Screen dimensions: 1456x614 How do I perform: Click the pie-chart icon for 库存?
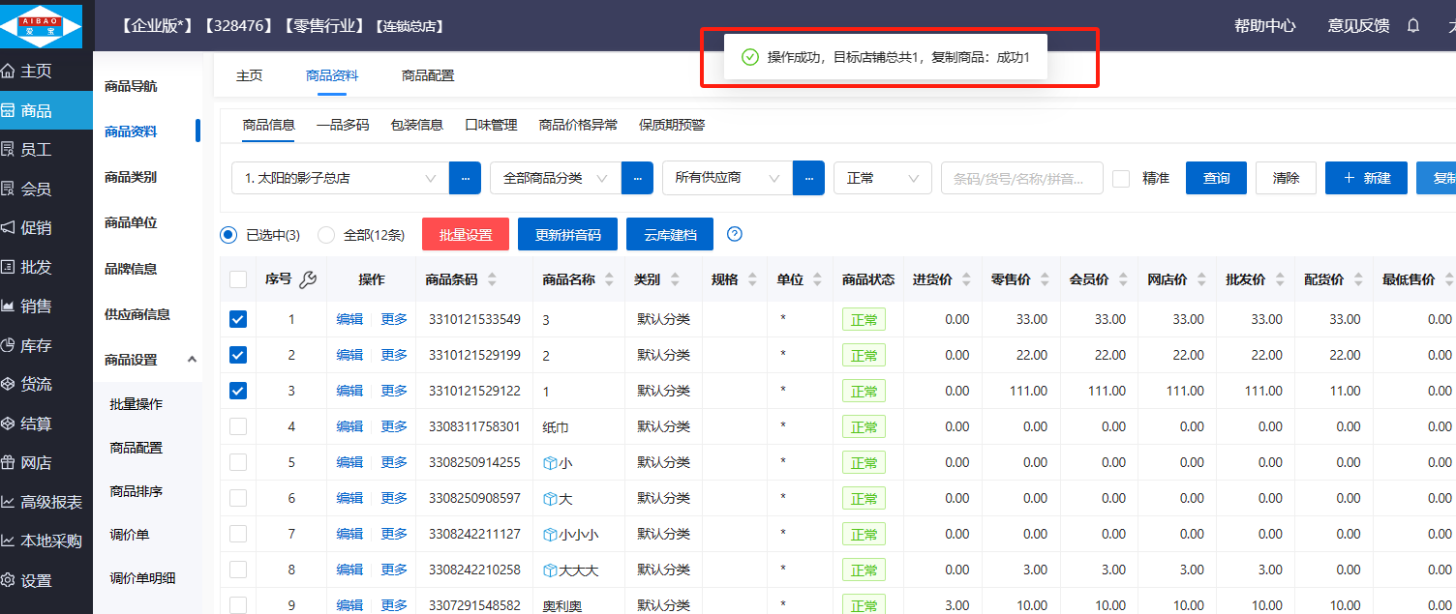[x=9, y=345]
